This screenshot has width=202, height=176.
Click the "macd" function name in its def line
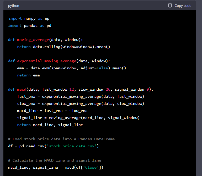pos(22,89)
